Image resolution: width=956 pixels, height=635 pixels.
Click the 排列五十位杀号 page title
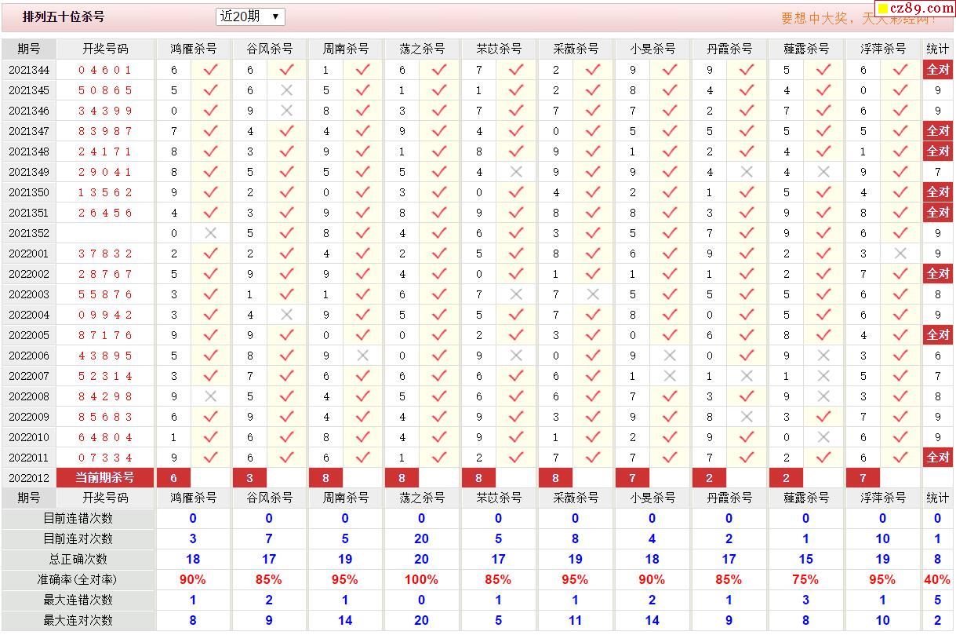[64, 16]
